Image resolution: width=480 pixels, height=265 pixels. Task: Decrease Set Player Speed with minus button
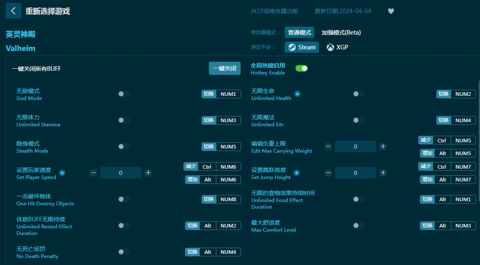(x=94, y=173)
